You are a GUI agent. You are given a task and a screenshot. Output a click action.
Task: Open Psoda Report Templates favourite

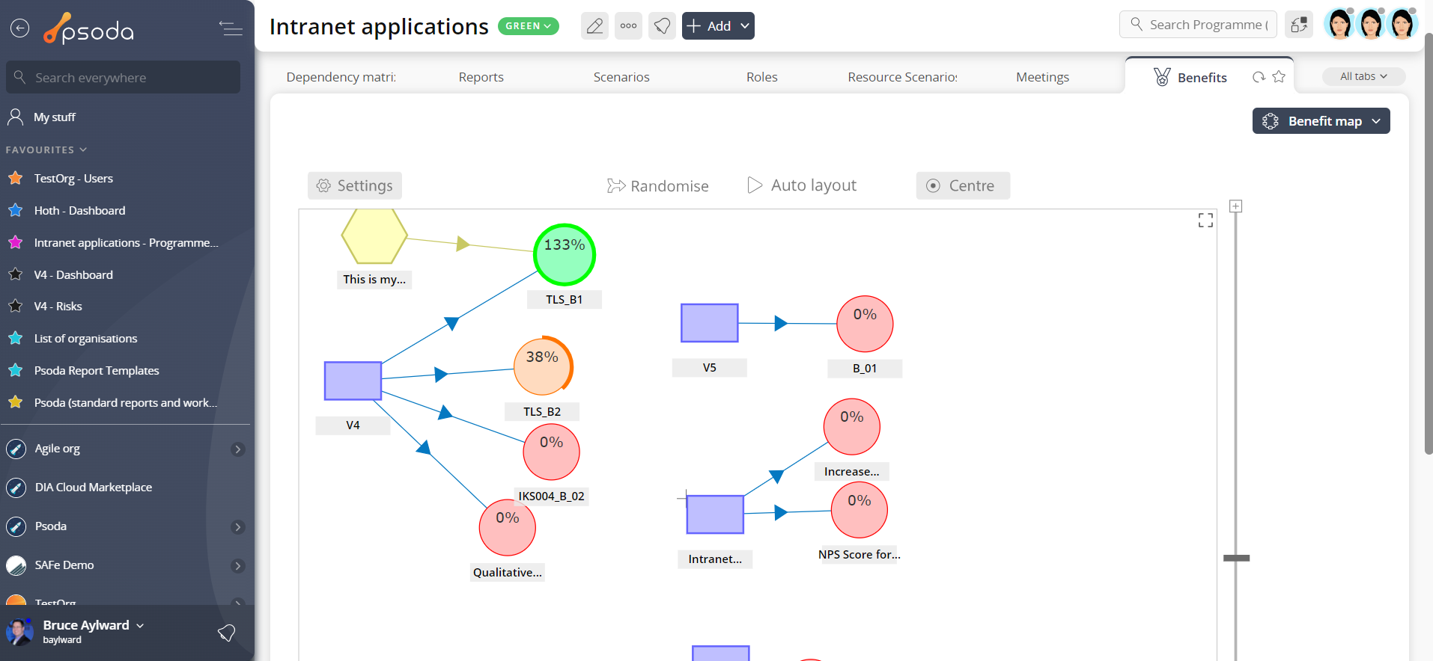pyautogui.click(x=97, y=370)
